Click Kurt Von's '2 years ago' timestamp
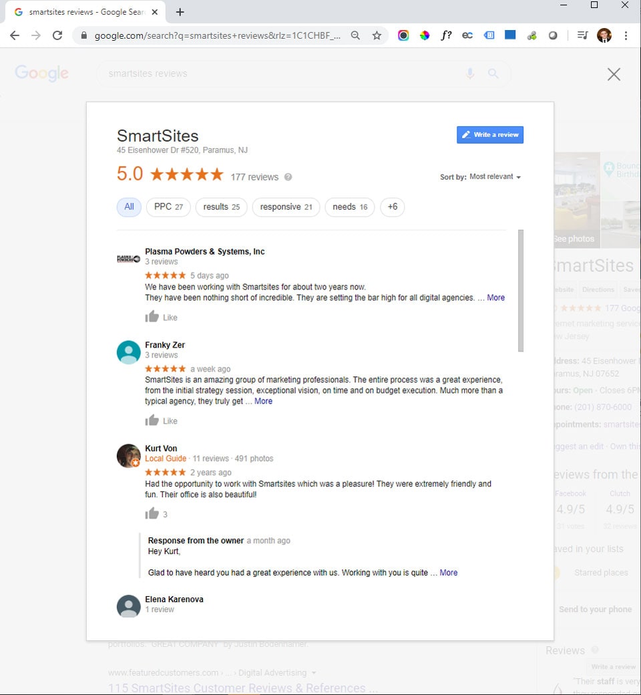641x695 pixels. (211, 472)
